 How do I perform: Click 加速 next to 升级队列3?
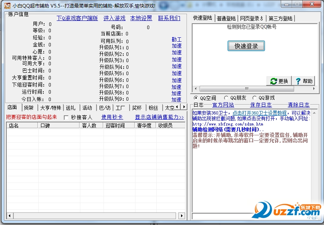(x=176, y=60)
